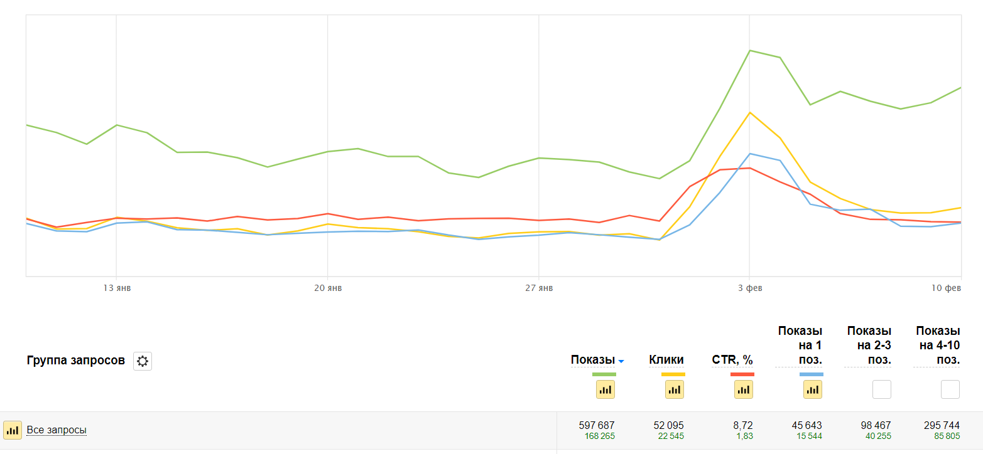Click chart icon beside Все запросы row

point(13,430)
